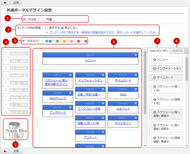This screenshot has height=154, width=190.
Task: Click the red color swatch
Action: (x=78, y=41)
